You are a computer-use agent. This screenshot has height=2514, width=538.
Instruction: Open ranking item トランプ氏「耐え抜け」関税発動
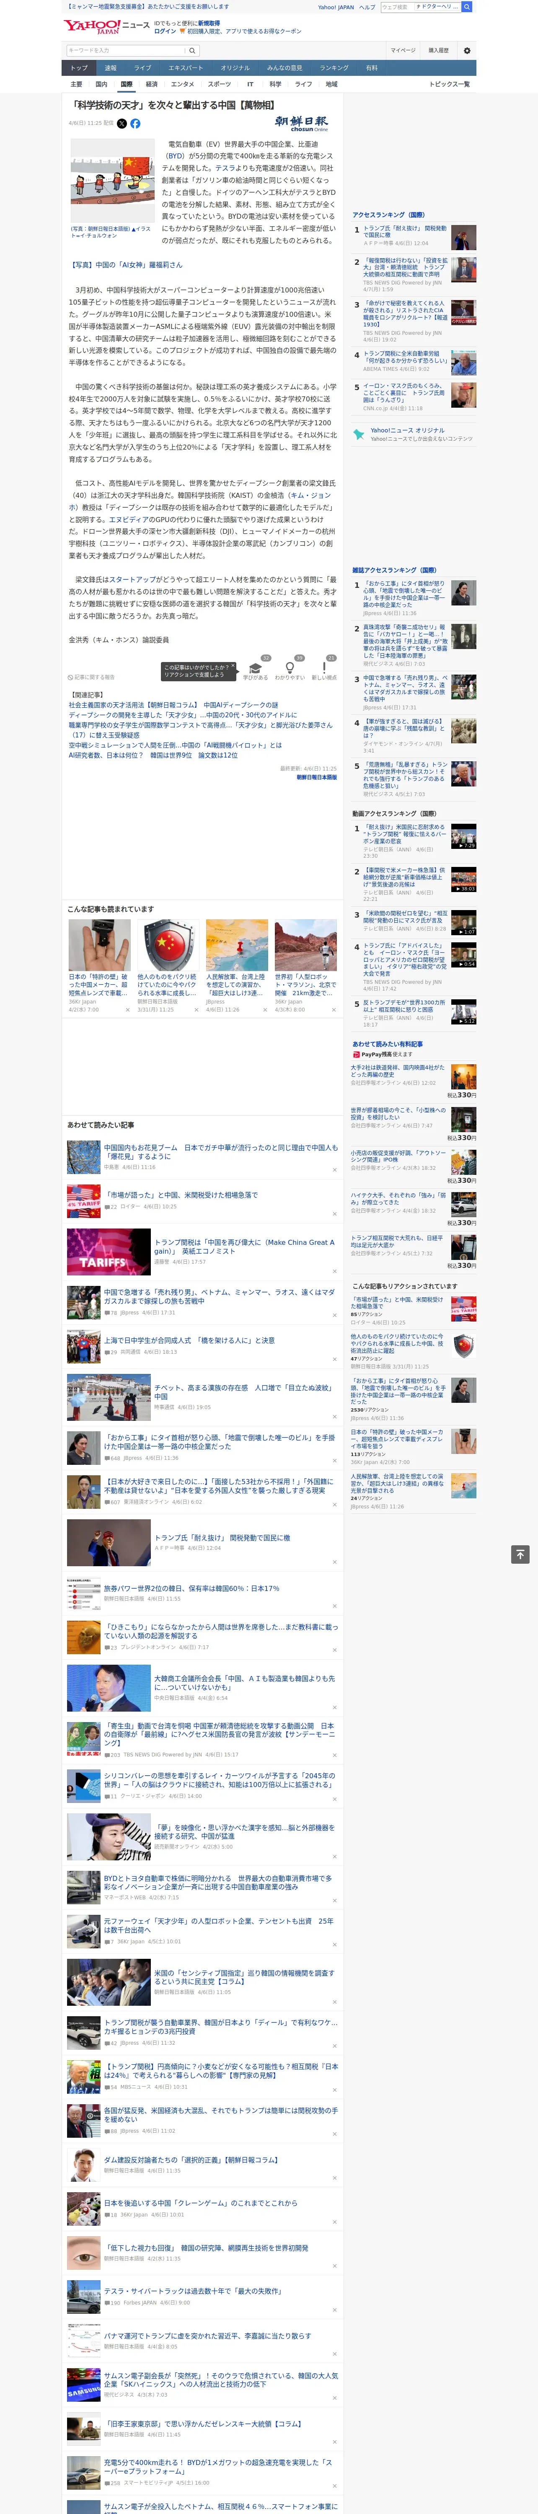coord(405,232)
